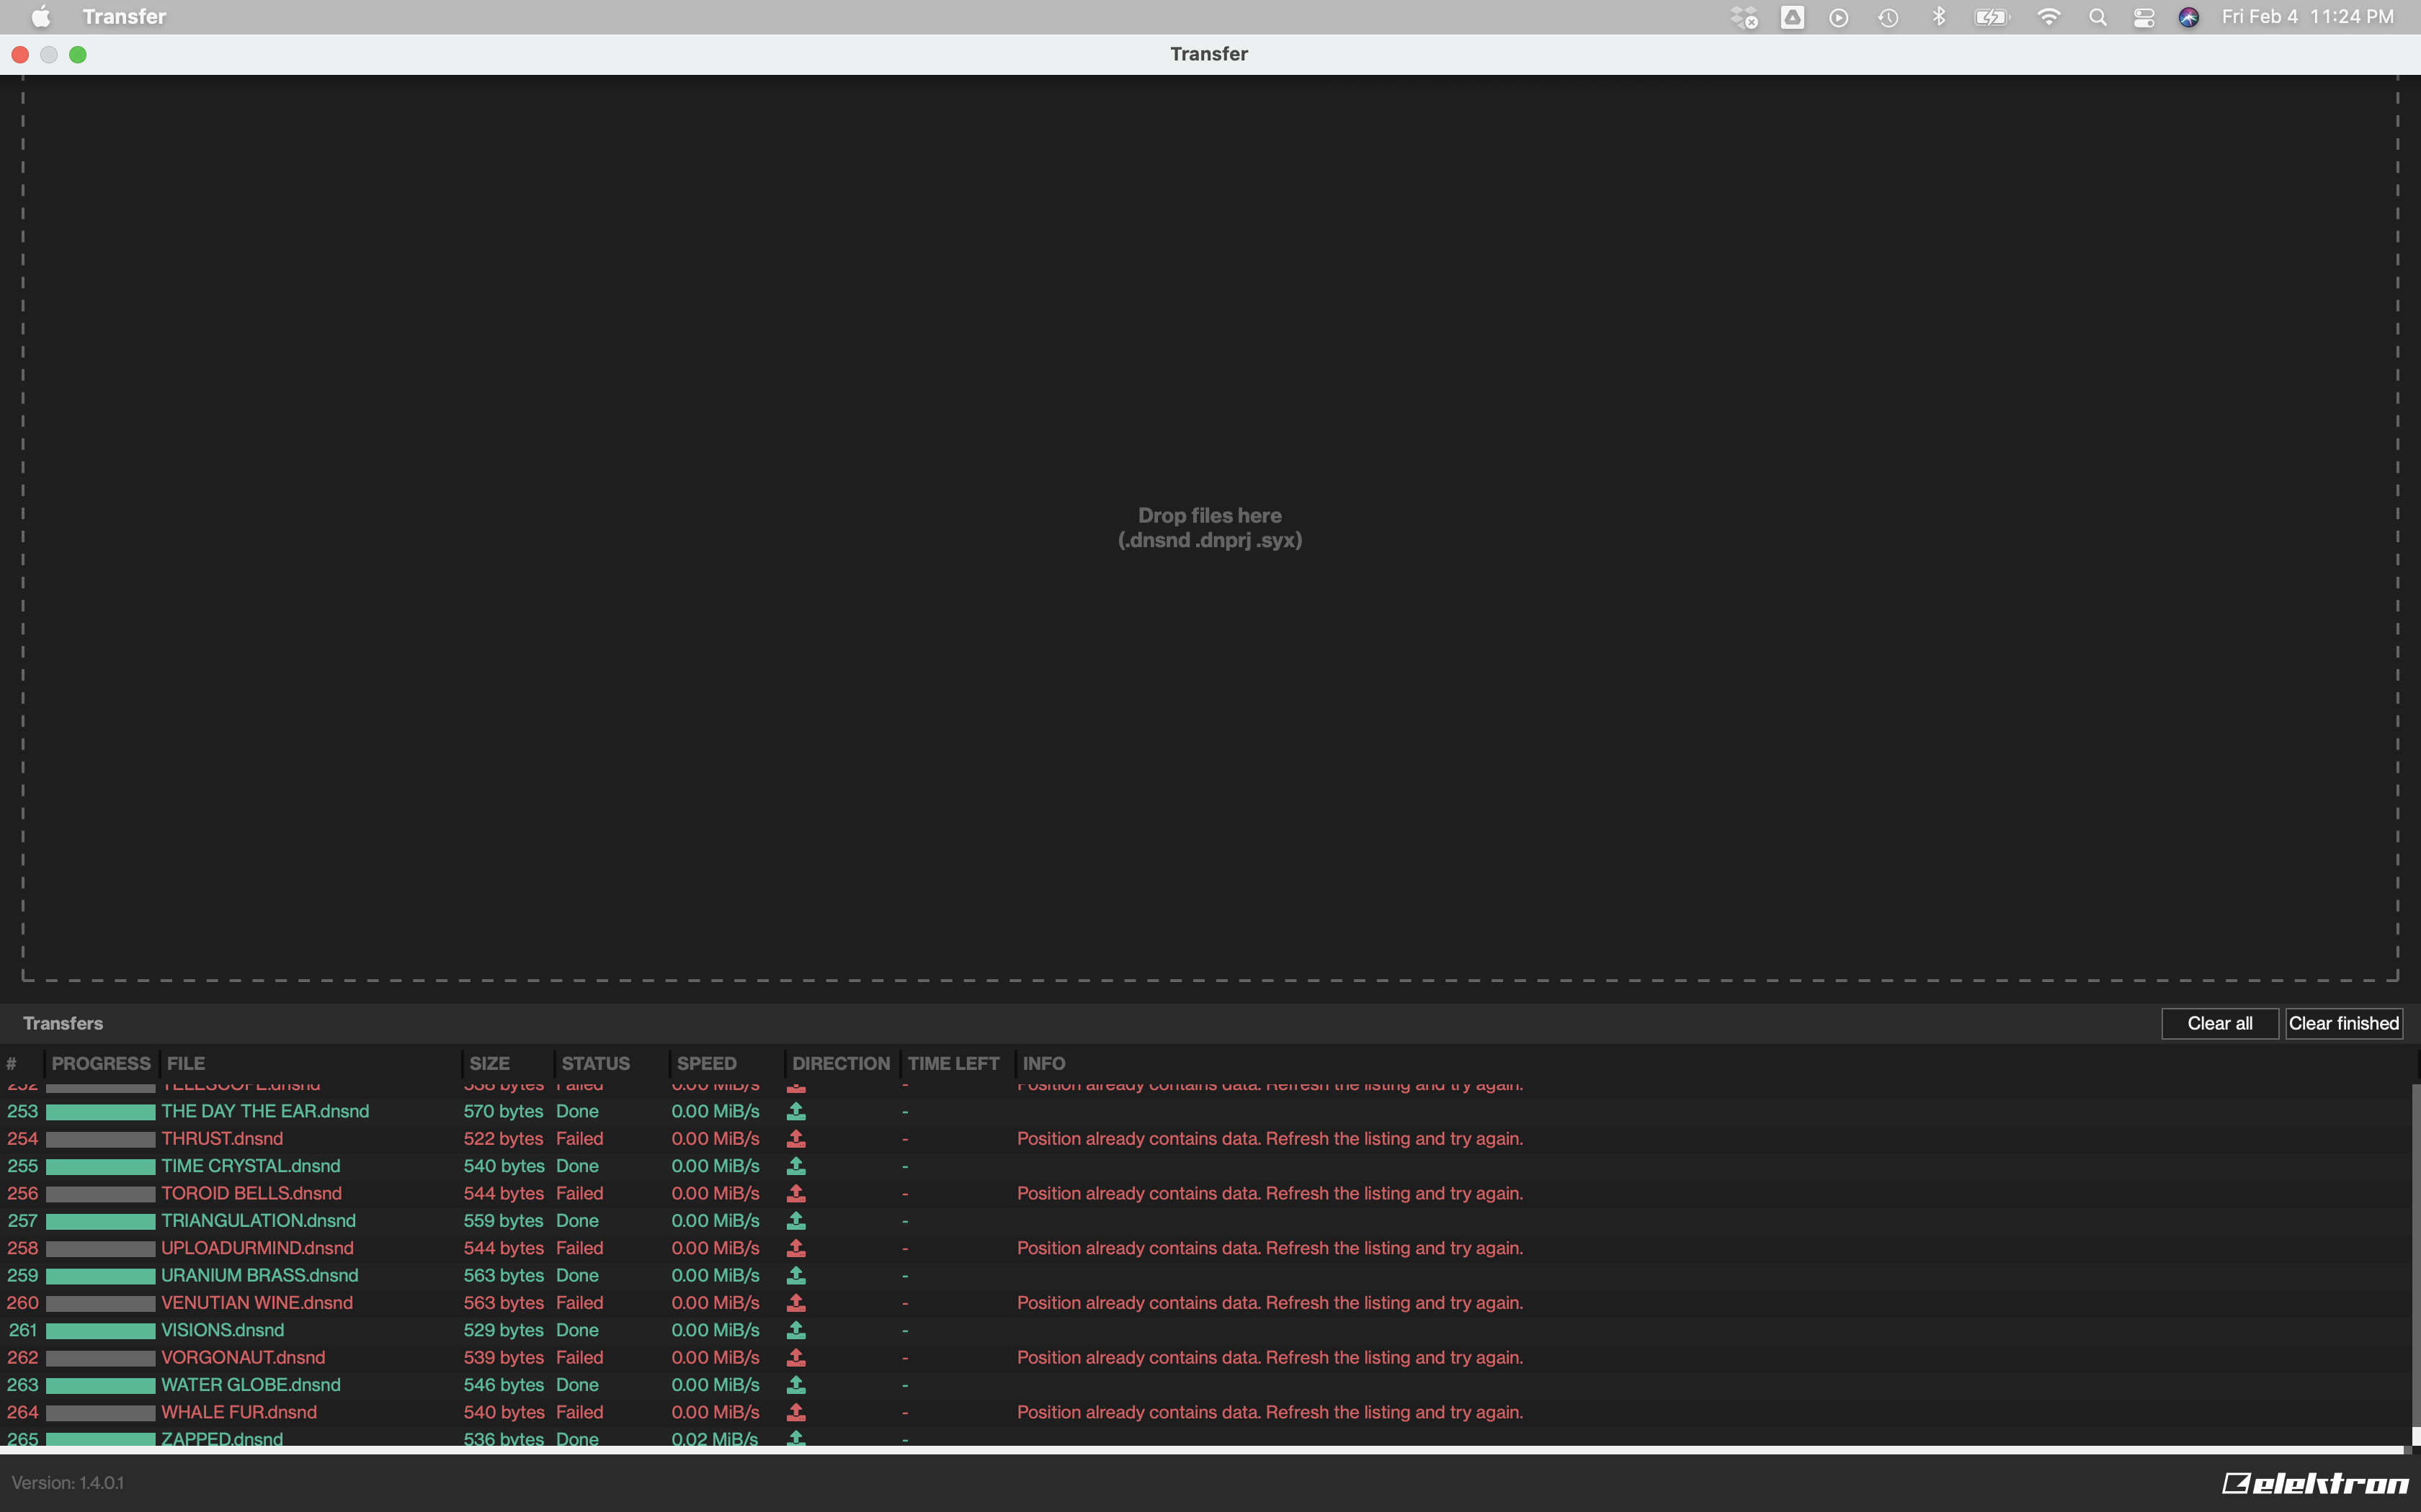
Task: Open the Transfer application menu
Action: [124, 17]
